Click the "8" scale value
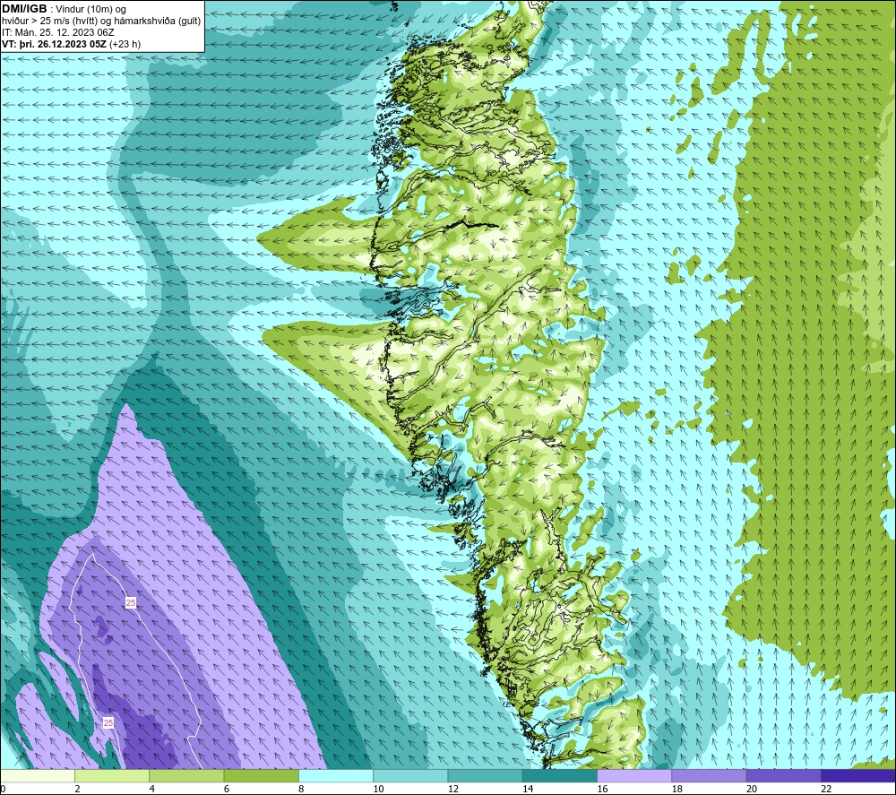 301,790
